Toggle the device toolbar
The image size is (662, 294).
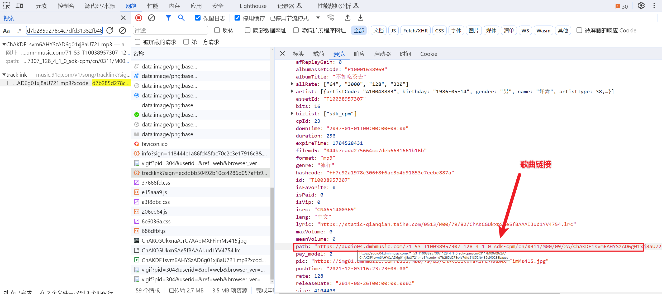pyautogui.click(x=20, y=6)
